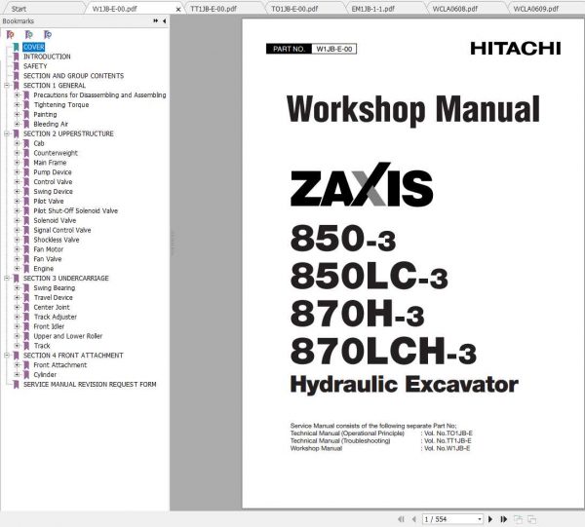Image resolution: width=585 pixels, height=527 pixels.
Task: Open SECTION AND GROUP CONTENTS bookmark
Action: pos(73,76)
